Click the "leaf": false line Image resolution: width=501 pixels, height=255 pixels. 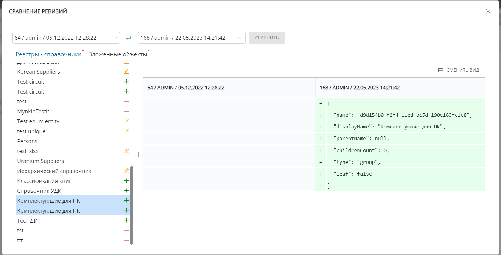pos(400,174)
